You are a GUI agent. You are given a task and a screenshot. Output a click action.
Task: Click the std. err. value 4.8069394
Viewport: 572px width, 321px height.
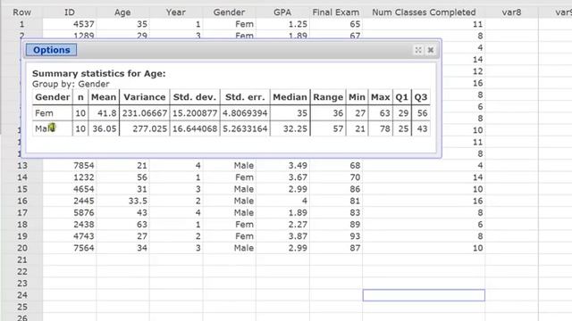(245, 113)
